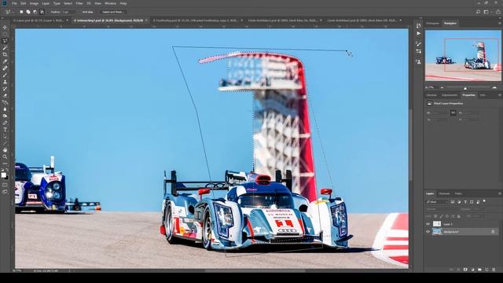Toggle Intersect with selection mode
This screenshot has width=503, height=283.
pos(42,12)
